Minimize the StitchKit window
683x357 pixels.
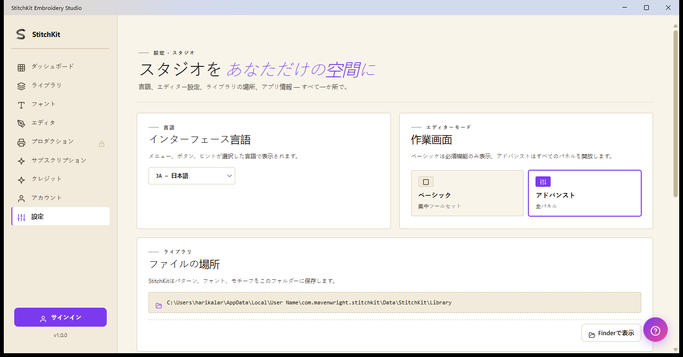[625, 8]
